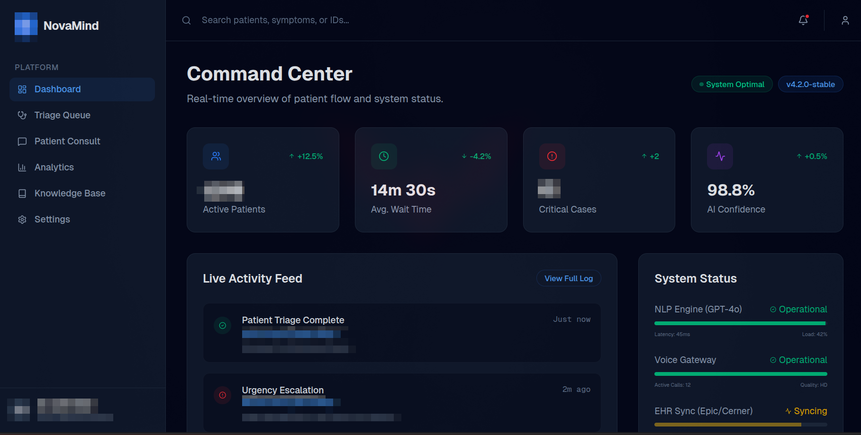Click the v4.2.0-stable version badge
This screenshot has width=861, height=435.
coord(810,84)
